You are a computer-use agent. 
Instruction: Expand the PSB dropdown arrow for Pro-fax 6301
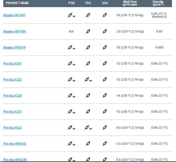74,65
